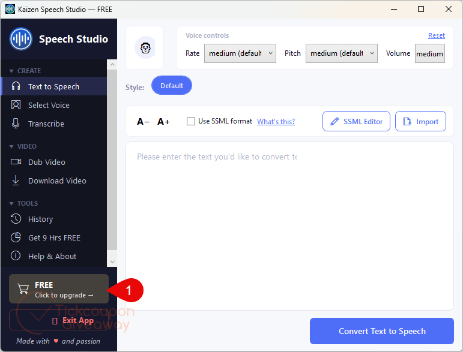The width and height of the screenshot is (463, 352).
Task: Click the Speech Studio waveform logo
Action: coord(20,39)
